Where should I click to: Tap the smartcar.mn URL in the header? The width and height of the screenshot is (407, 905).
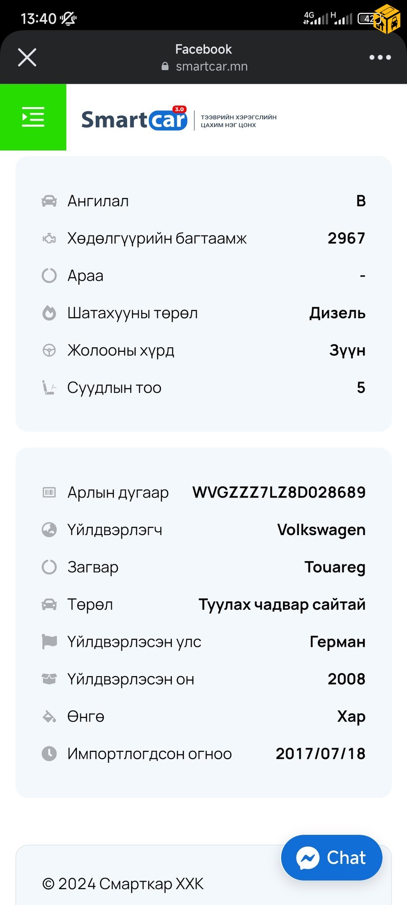[x=211, y=66]
